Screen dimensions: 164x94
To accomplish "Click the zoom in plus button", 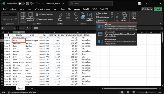I will tap(155, 92).
